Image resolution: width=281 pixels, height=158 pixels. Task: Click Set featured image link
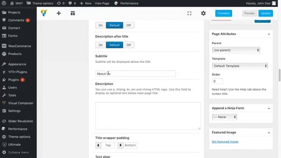(x=225, y=142)
